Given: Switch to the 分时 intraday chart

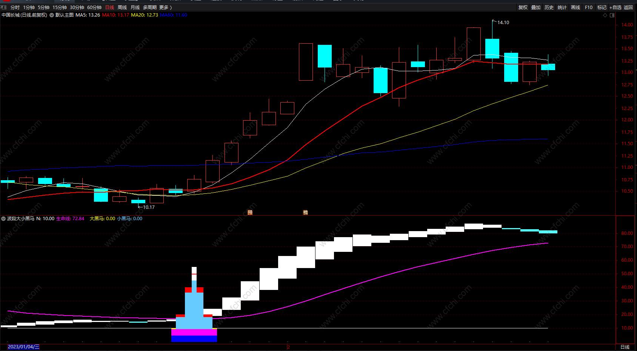Looking at the screenshot, I should (x=15, y=8).
